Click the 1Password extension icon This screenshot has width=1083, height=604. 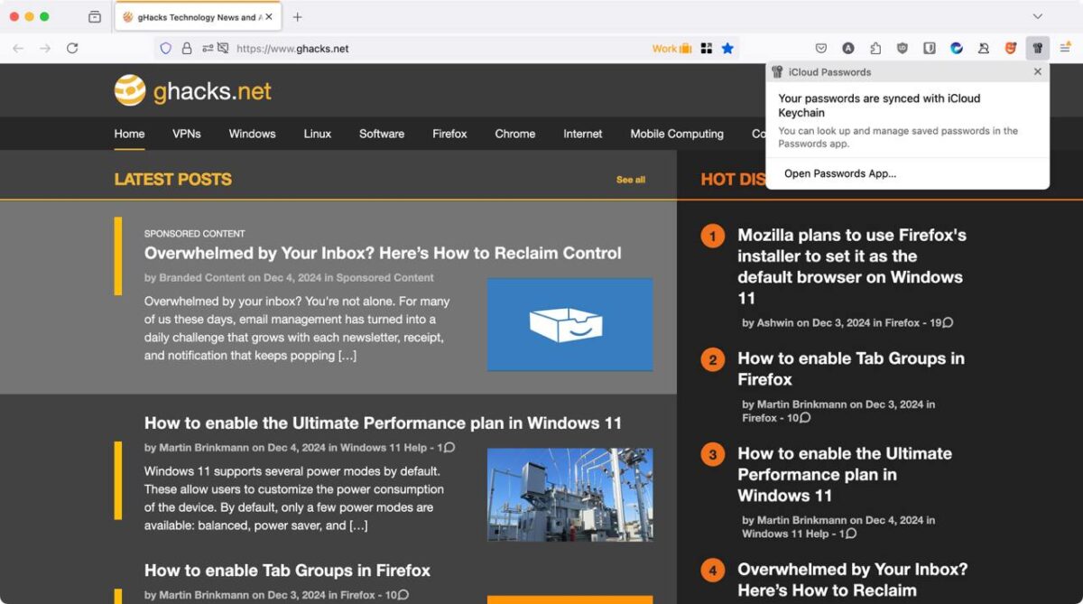(x=930, y=48)
